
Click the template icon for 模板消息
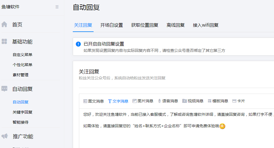click(210, 101)
